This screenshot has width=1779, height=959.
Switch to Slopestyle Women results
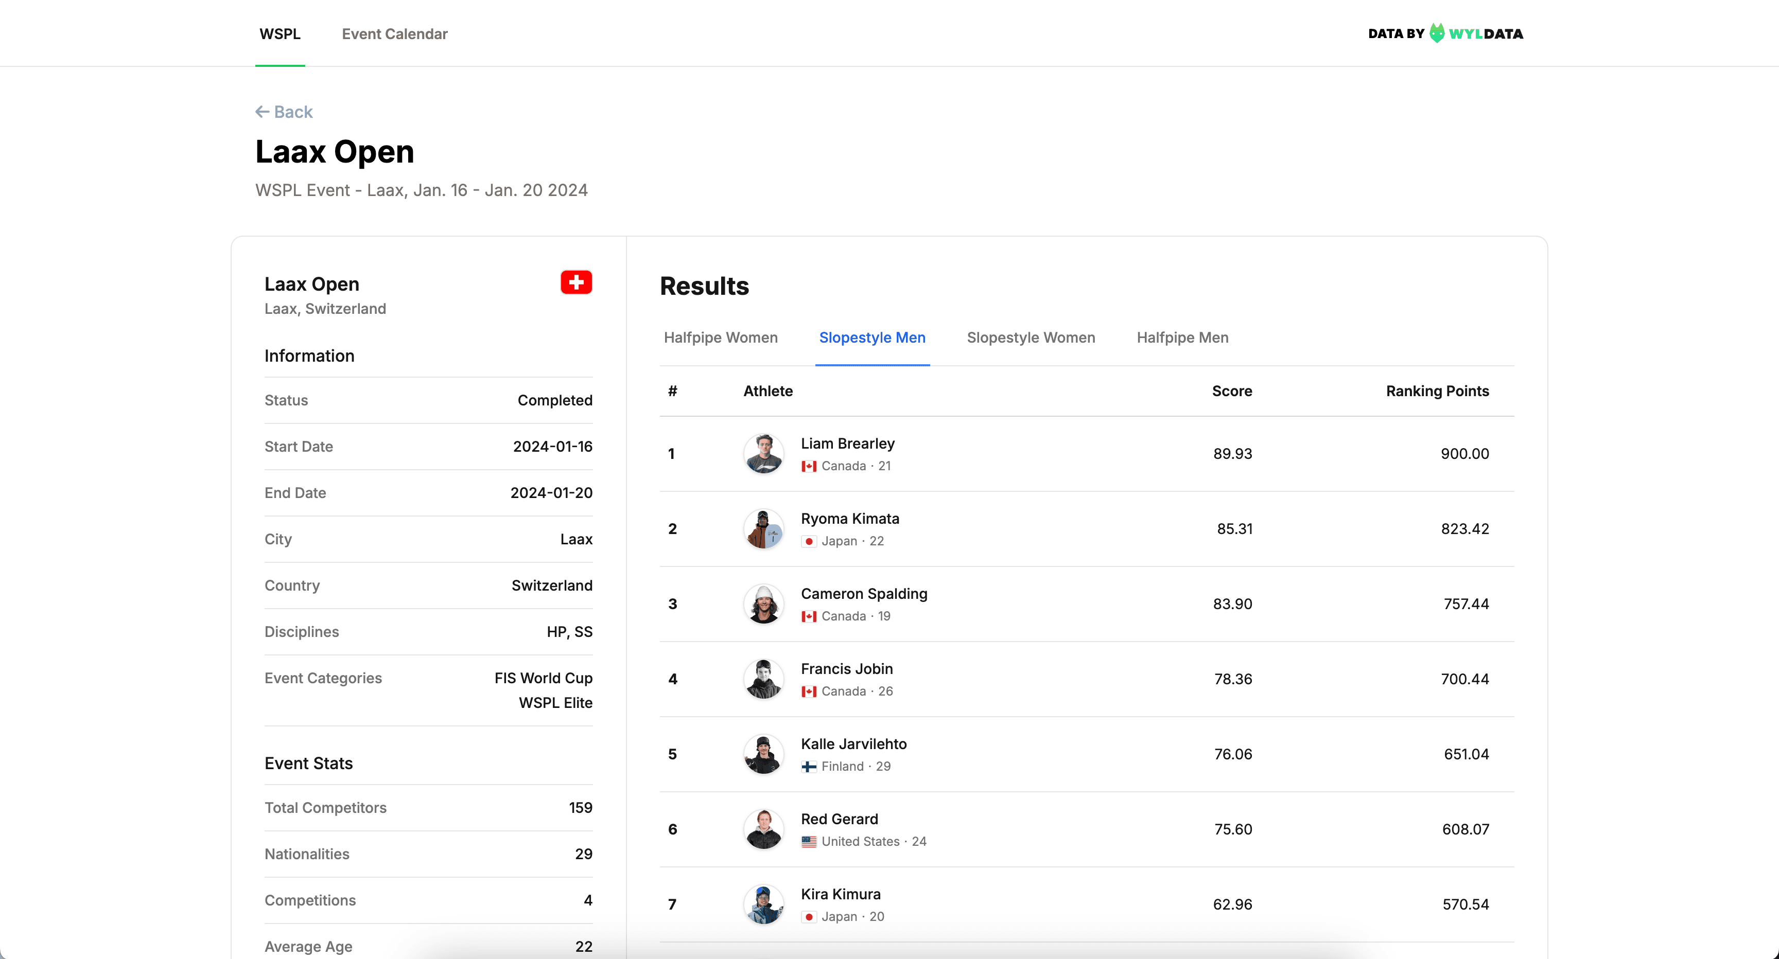pos(1031,338)
